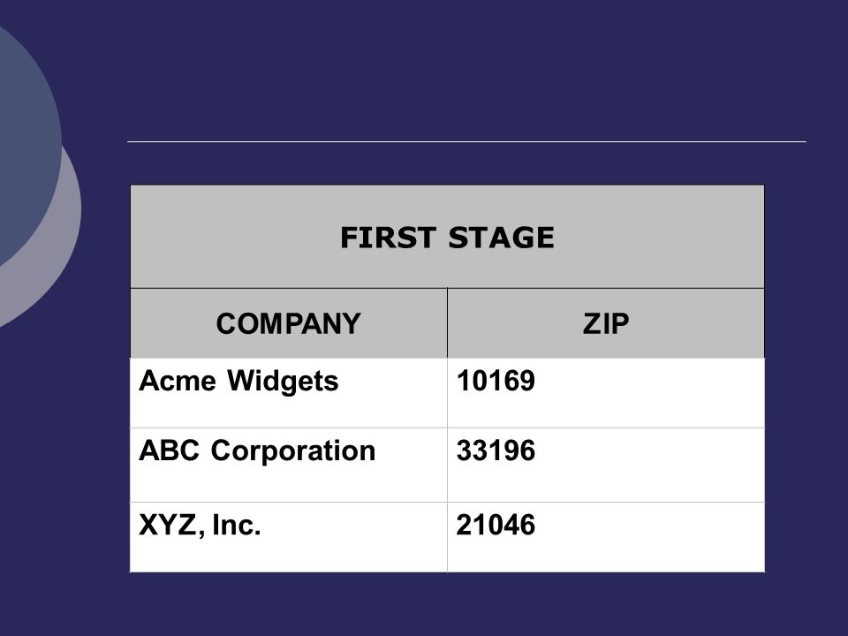Select the COMPANY column header

pyautogui.click(x=289, y=323)
